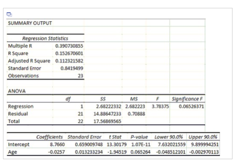This screenshot has width=238, height=166.
Task: Select Age lower bound -0.048512101
Action: (171, 152)
